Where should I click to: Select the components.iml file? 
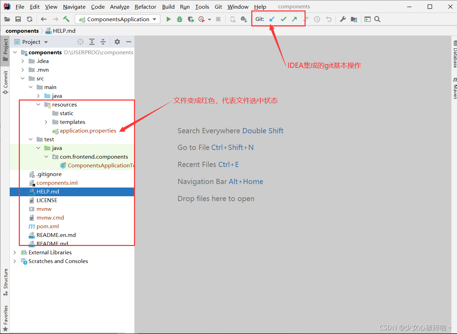[57, 183]
